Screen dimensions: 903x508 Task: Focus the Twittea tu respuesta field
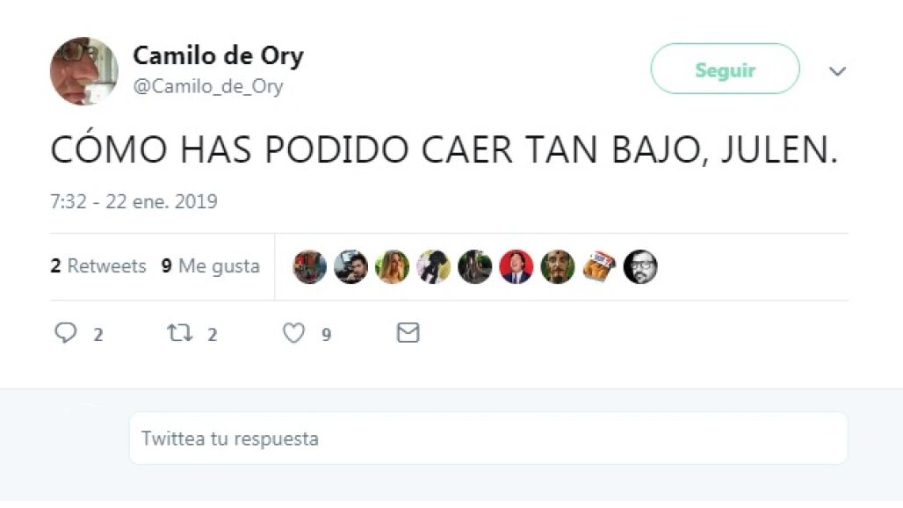488,439
